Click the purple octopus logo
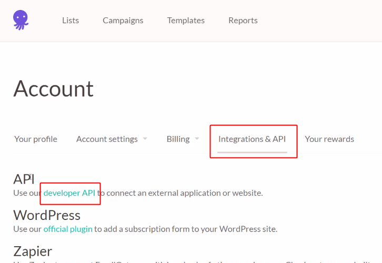Screen dimensions: 382x263 [21, 20]
